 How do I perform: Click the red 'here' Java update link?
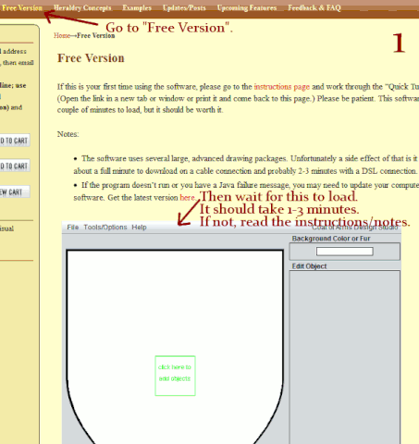(187, 197)
